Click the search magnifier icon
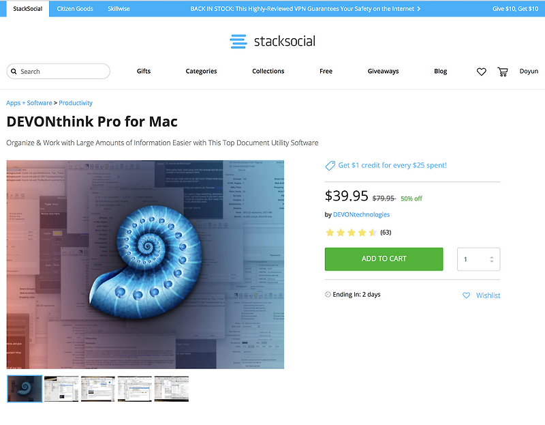 coord(14,72)
